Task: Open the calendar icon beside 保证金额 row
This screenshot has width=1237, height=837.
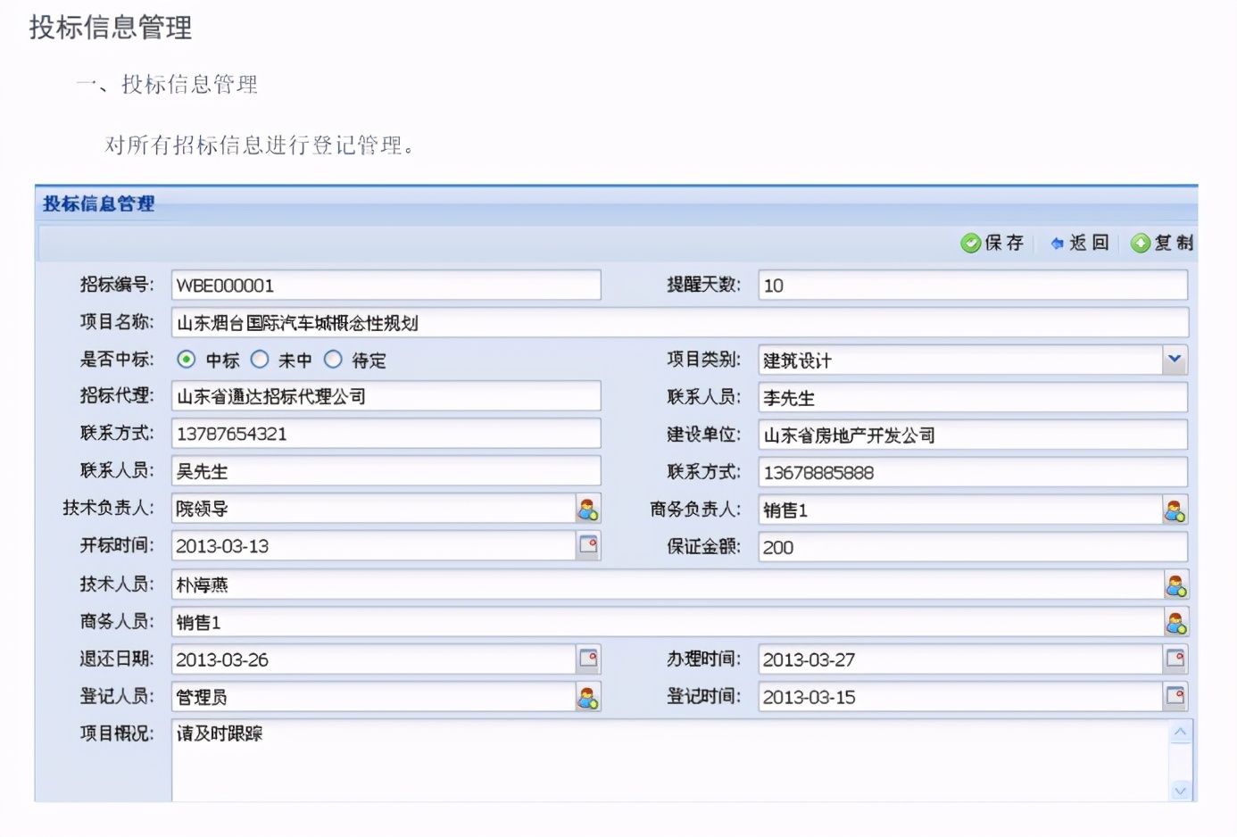Action: coord(587,544)
